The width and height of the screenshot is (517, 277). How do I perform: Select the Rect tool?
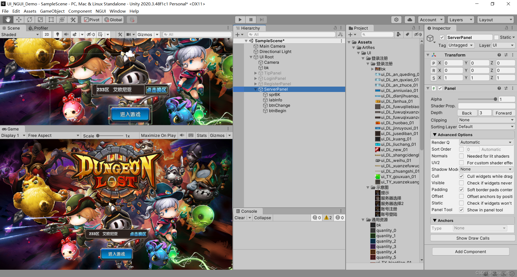pos(51,20)
